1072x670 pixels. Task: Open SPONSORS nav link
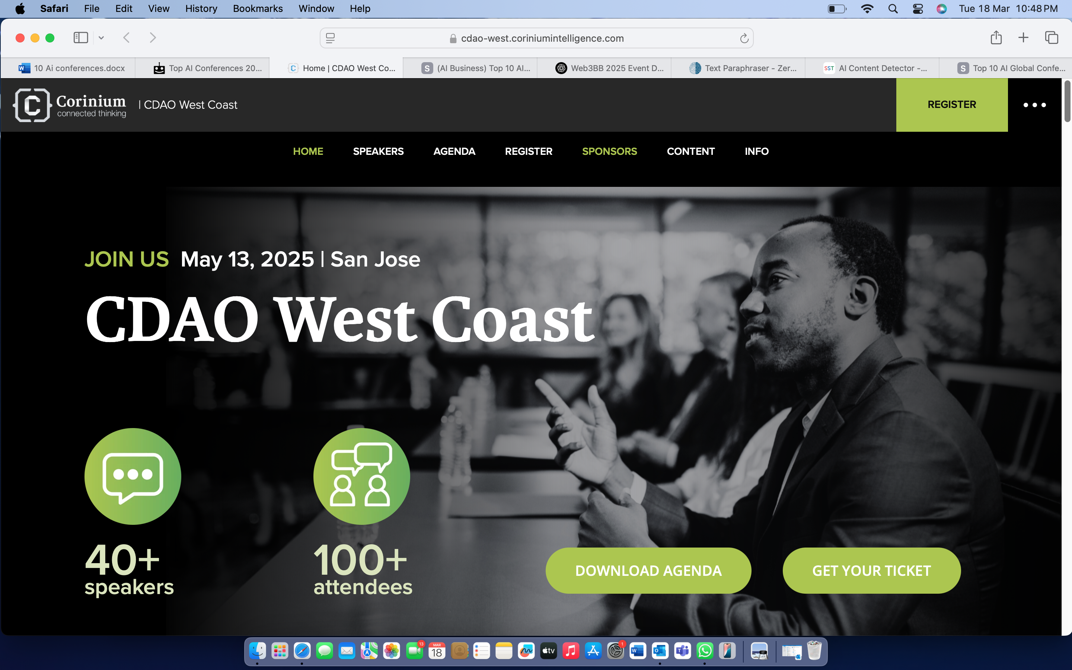[610, 151]
